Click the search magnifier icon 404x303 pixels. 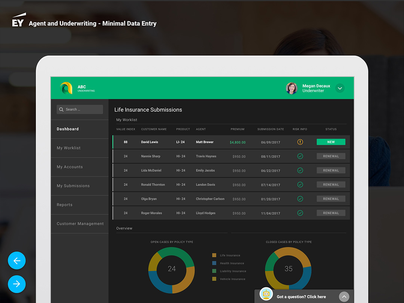[61, 110]
